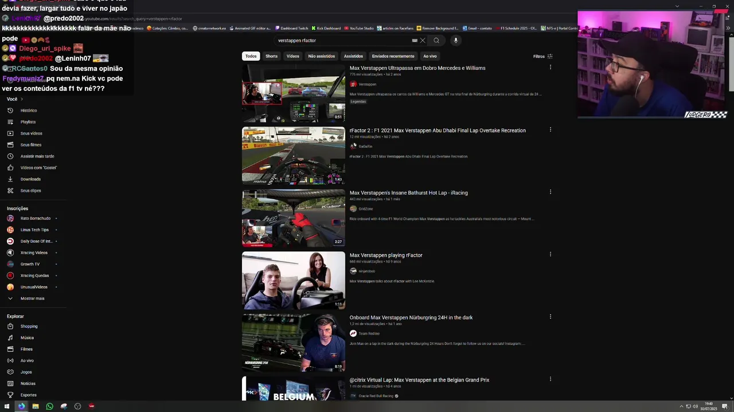The width and height of the screenshot is (734, 412).
Task: Select the Todos filter chip
Action: (251, 56)
